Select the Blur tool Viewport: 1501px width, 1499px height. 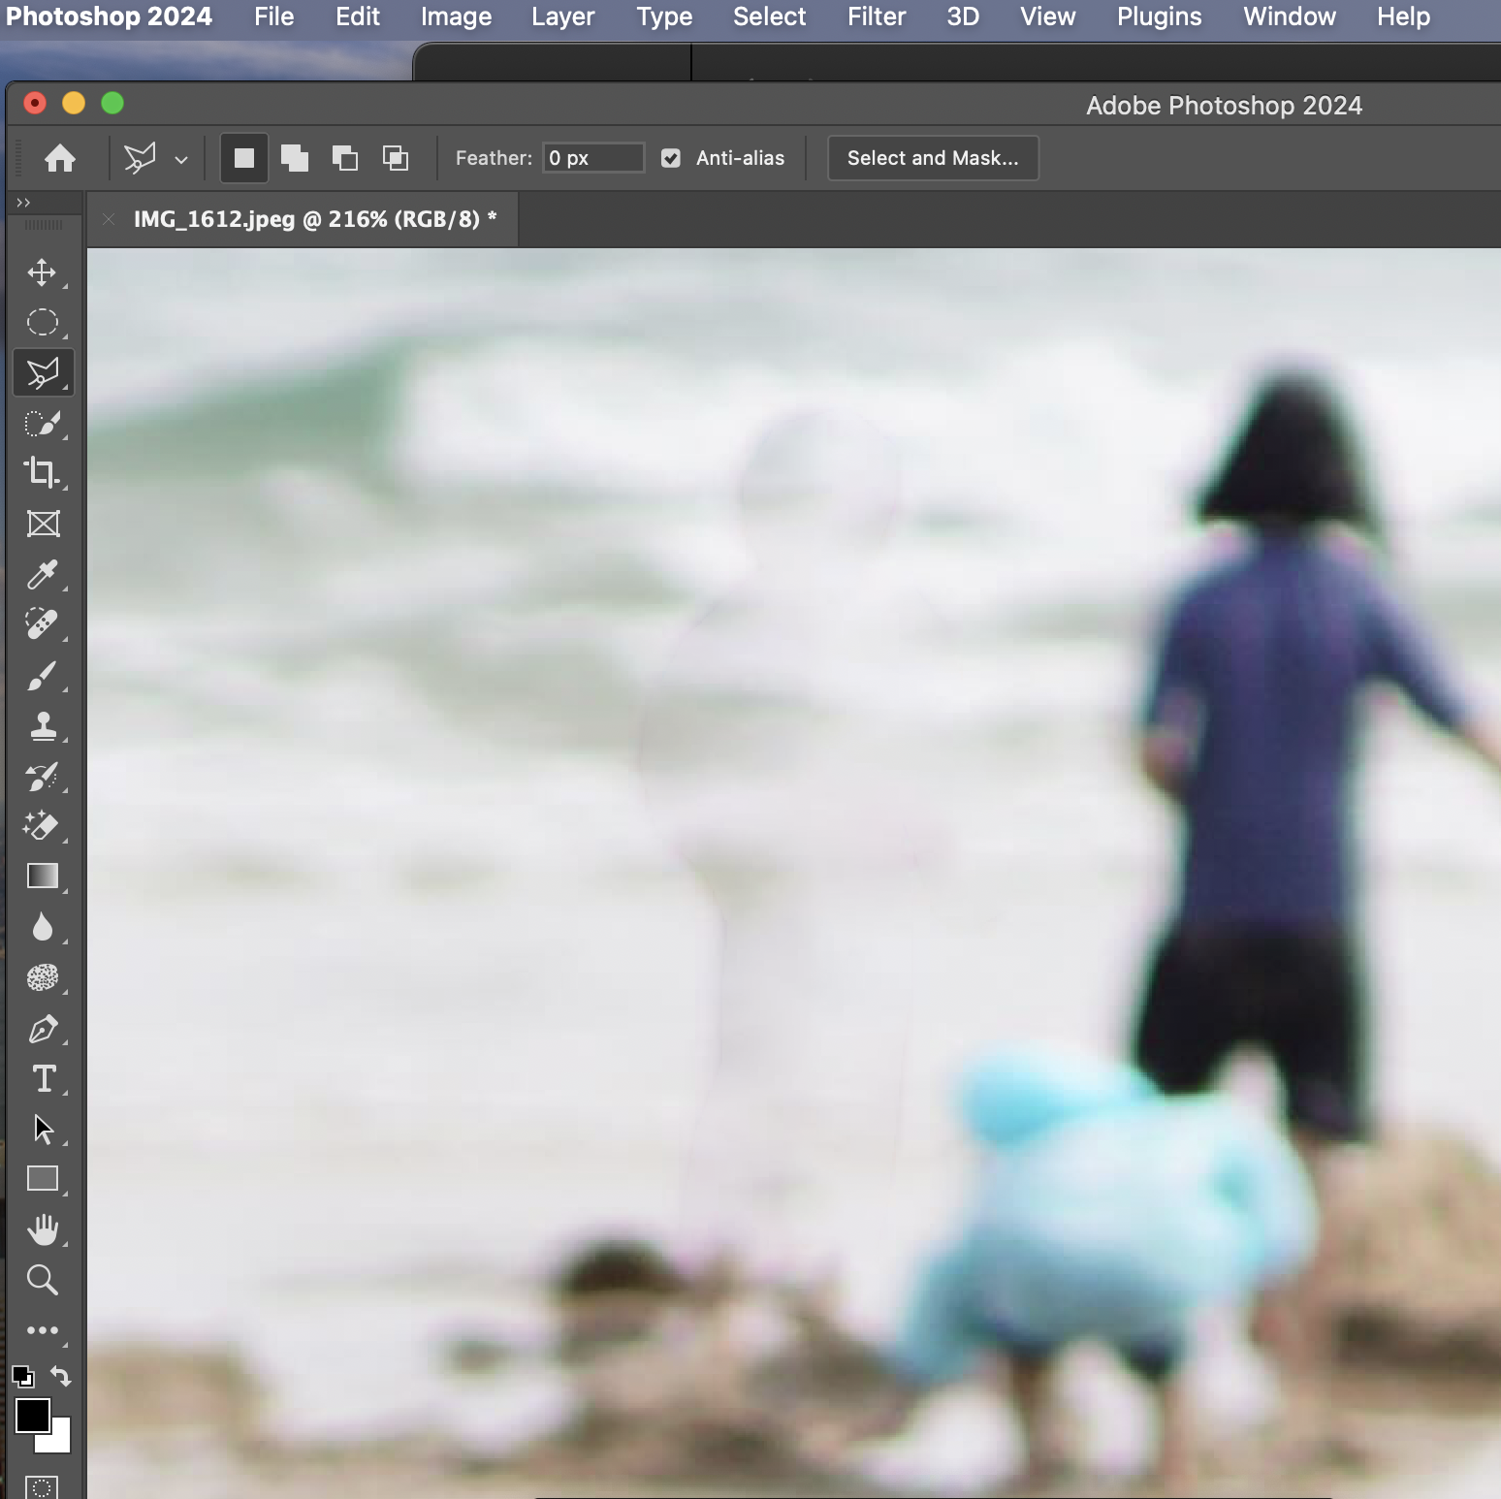(42, 927)
